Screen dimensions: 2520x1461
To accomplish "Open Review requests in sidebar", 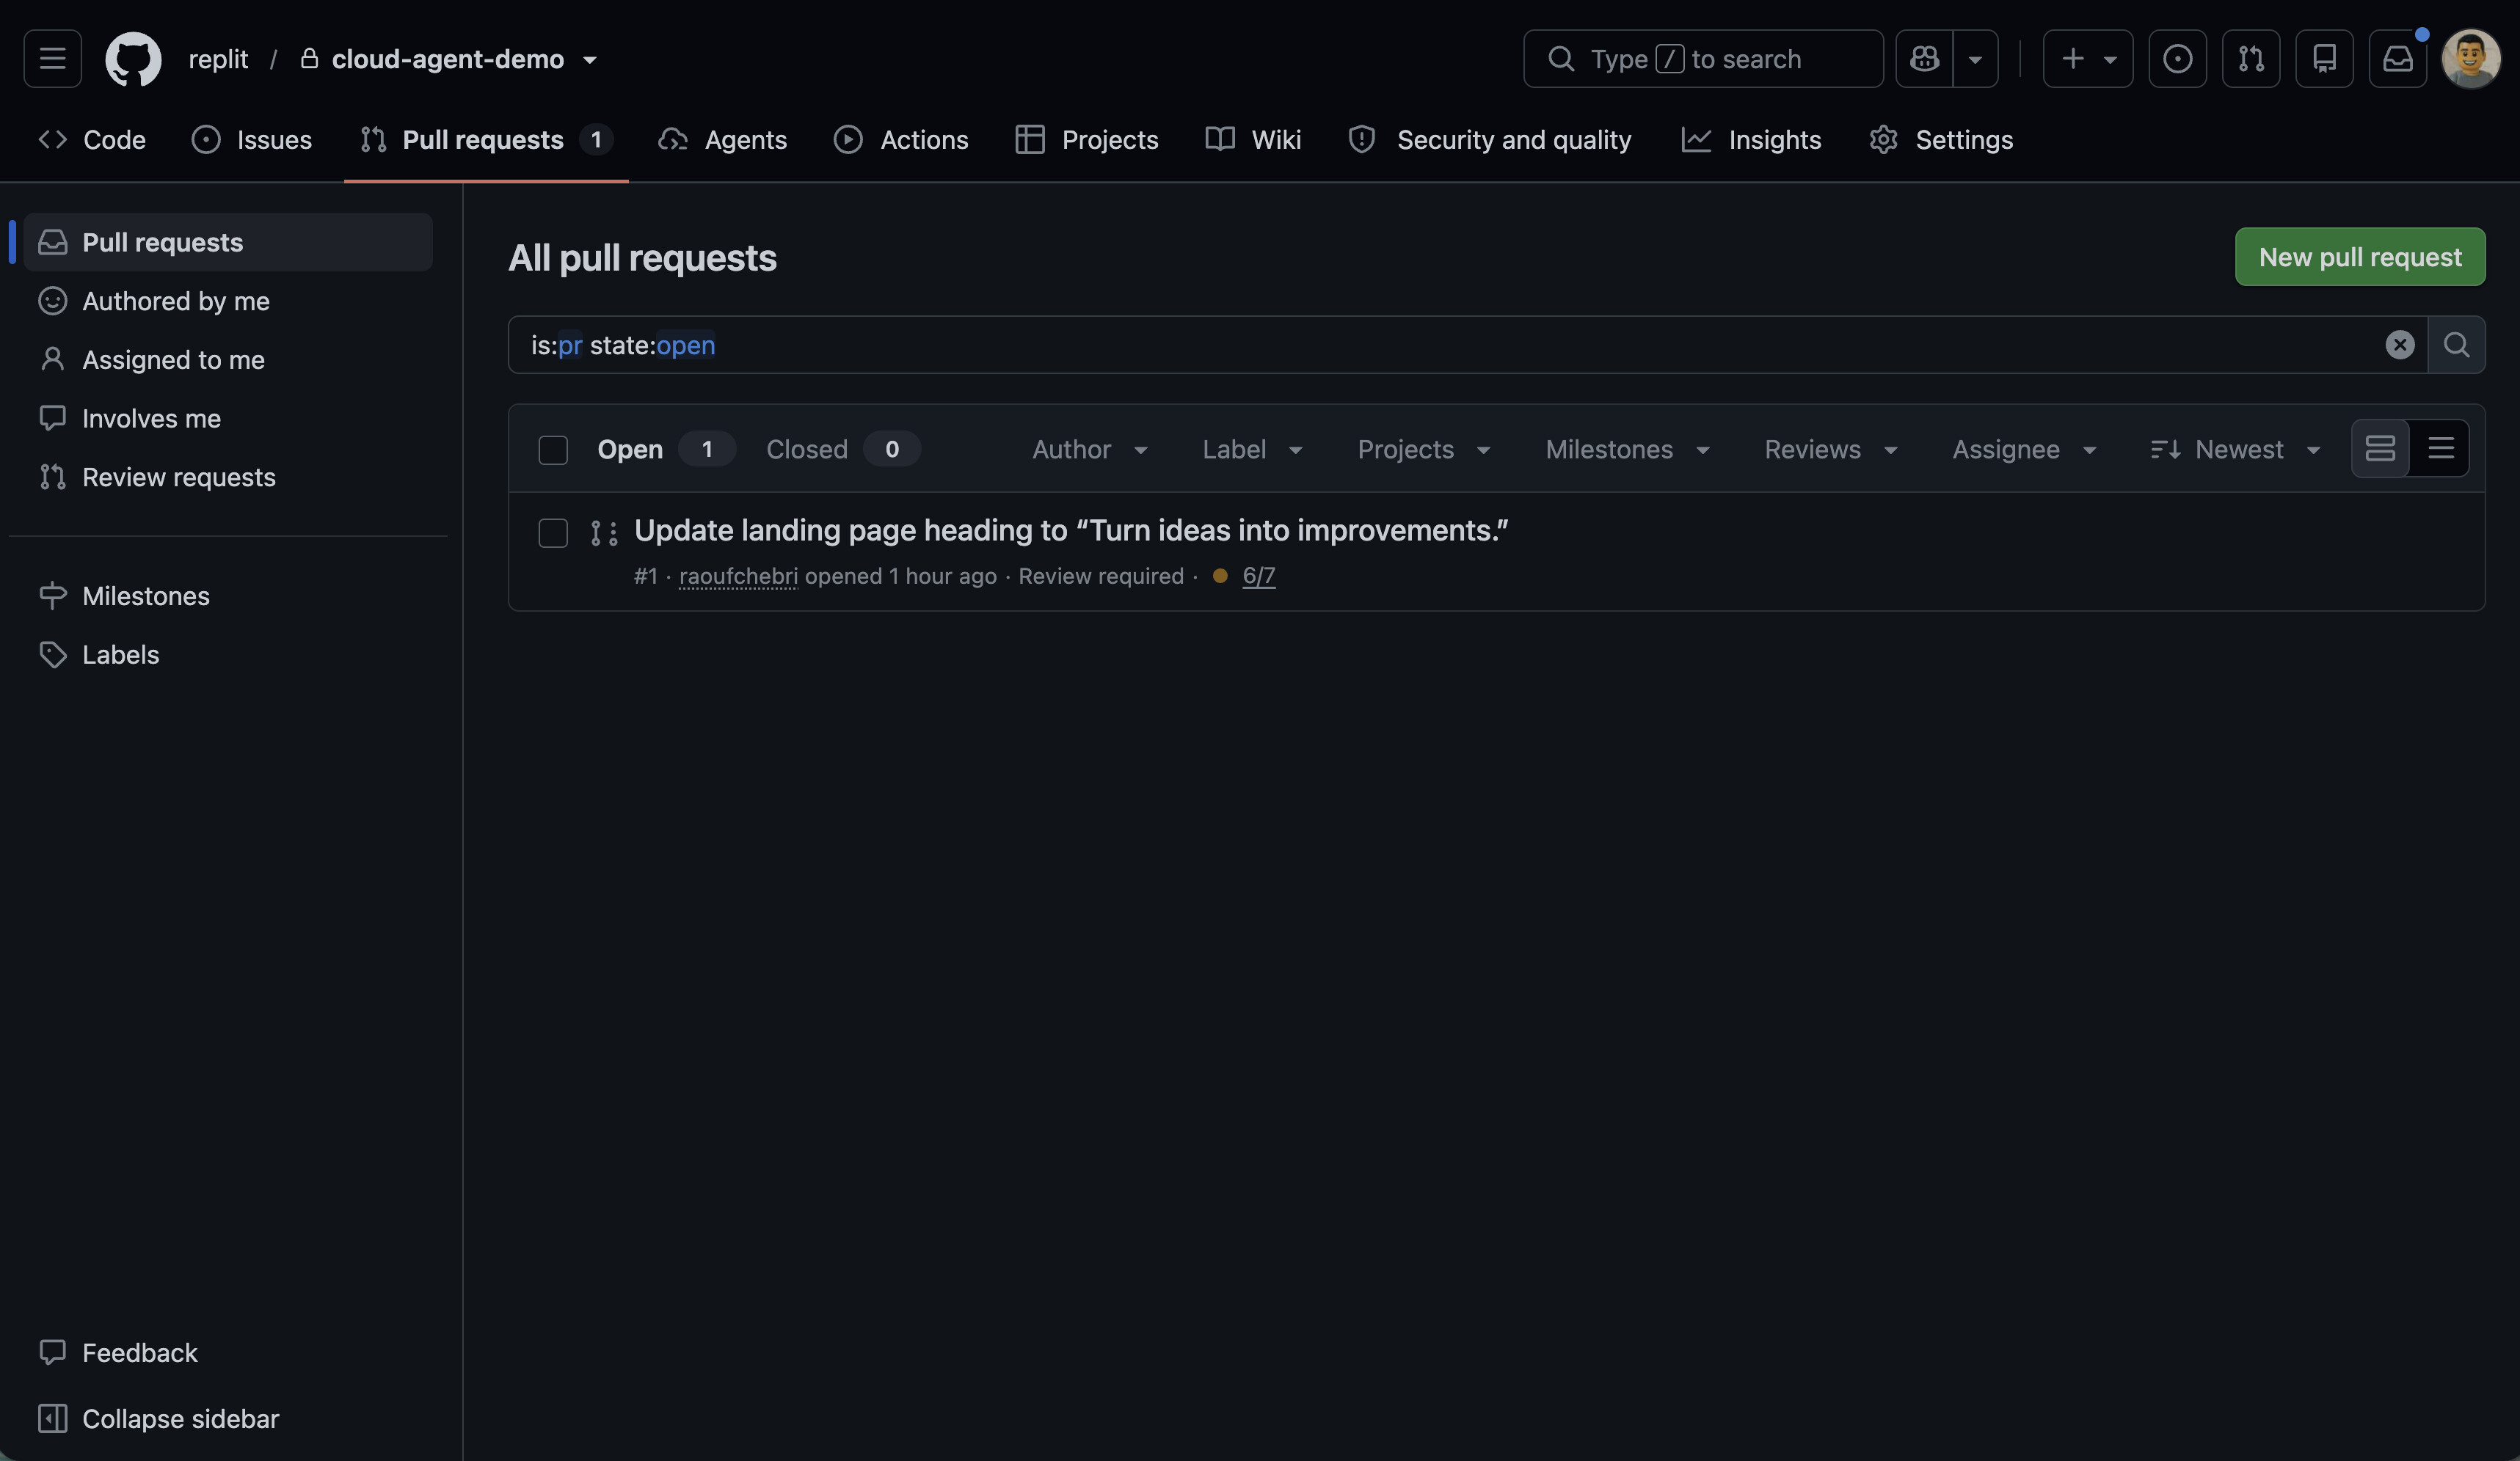I will point(228,477).
